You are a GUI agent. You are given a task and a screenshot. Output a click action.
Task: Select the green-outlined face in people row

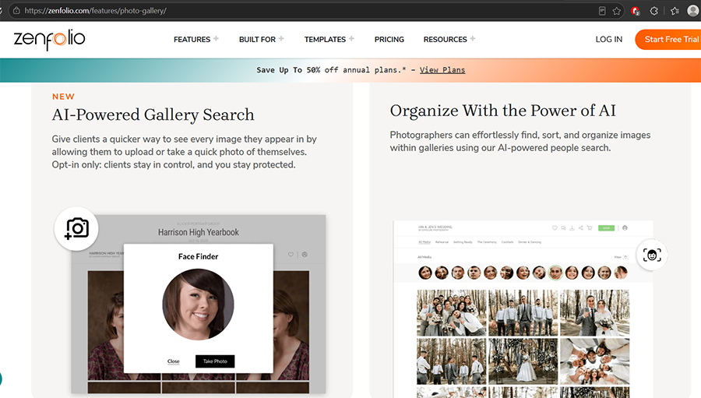[x=555, y=273]
